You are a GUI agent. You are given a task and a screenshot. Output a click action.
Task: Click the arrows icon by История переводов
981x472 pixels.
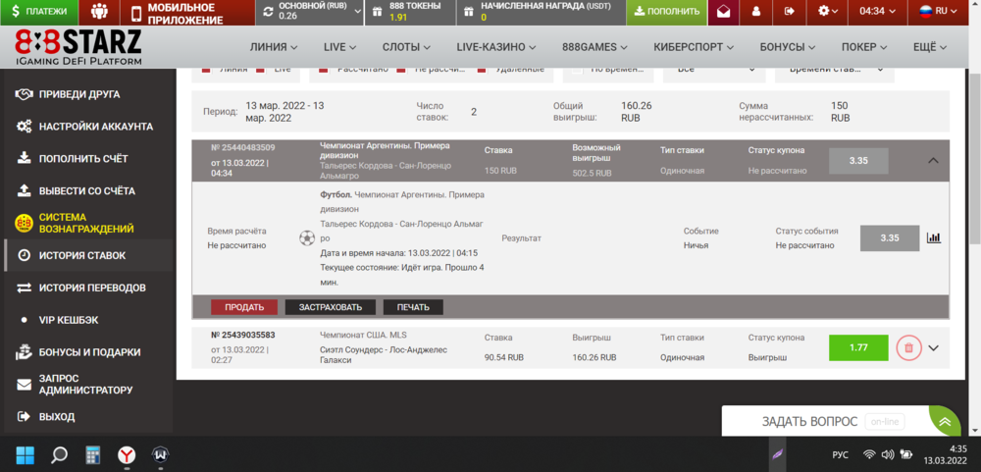pos(24,288)
